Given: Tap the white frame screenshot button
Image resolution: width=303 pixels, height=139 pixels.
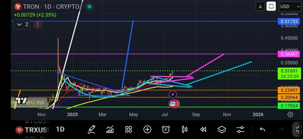Looking at the screenshot, I should (x=271, y=6).
